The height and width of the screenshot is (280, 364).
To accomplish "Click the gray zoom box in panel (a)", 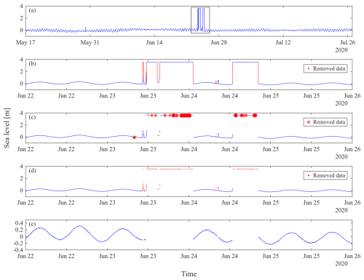I will point(200,20).
